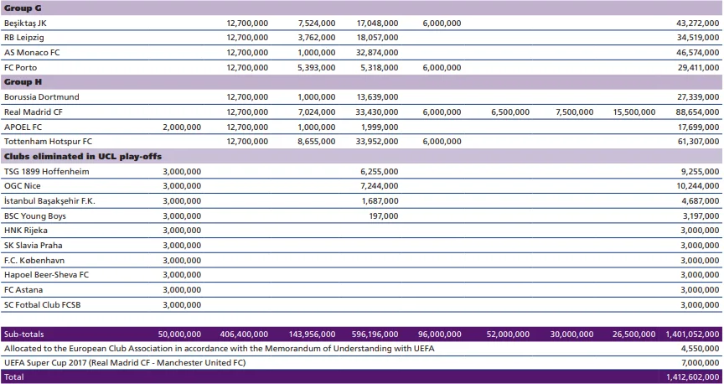Click OGC Nice's 7,244,000 value
The height and width of the screenshot is (384, 724).
[x=379, y=186]
